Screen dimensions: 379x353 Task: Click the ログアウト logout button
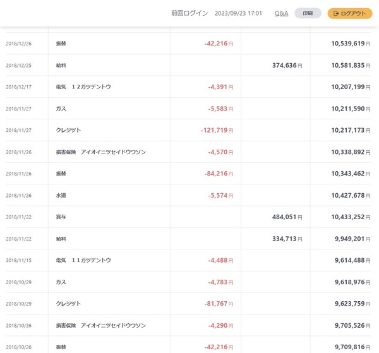[349, 13]
